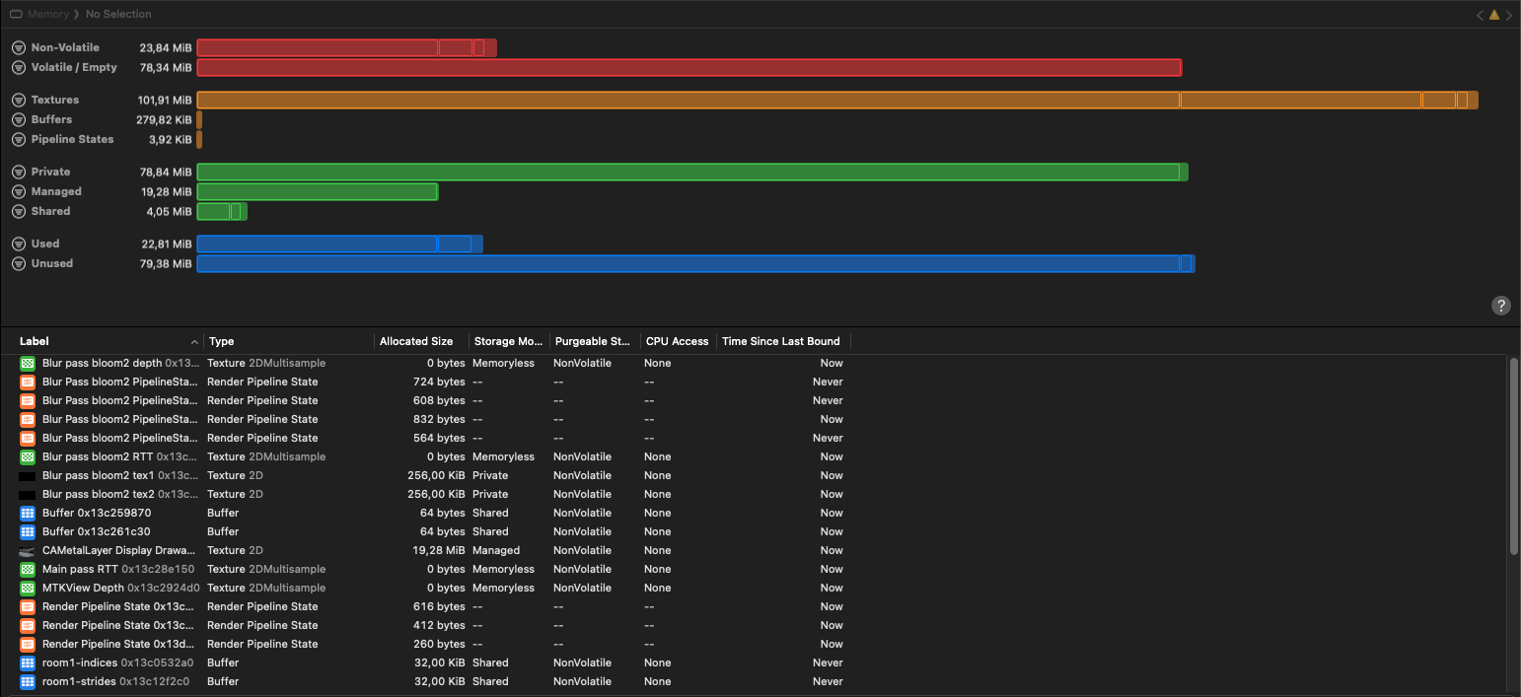Select the CAMetalLayer Display Drawable row
Image resolution: width=1521 pixels, height=697 pixels.
click(x=118, y=550)
